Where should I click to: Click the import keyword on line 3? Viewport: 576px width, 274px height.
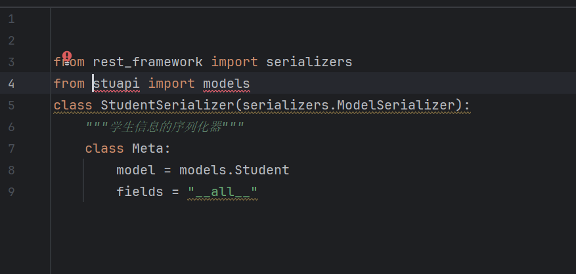[234, 62]
